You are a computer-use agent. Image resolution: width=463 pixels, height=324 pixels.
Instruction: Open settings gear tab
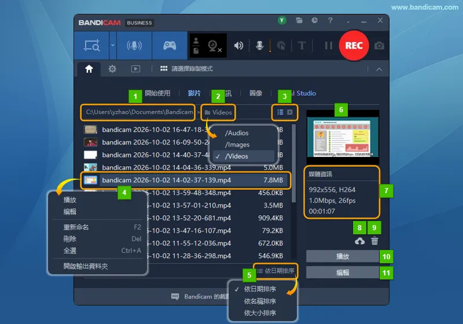tap(112, 69)
